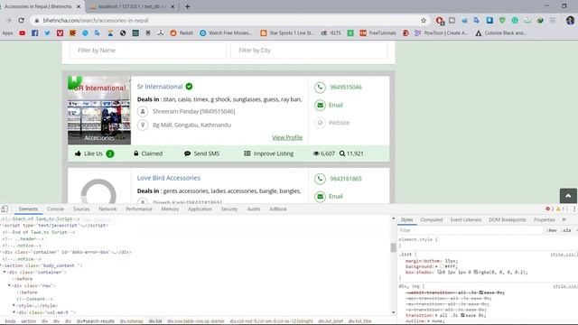The height and width of the screenshot is (325, 578).
Task: Open the Love Bird Accessories listing title
Action: pyautogui.click(x=169, y=178)
